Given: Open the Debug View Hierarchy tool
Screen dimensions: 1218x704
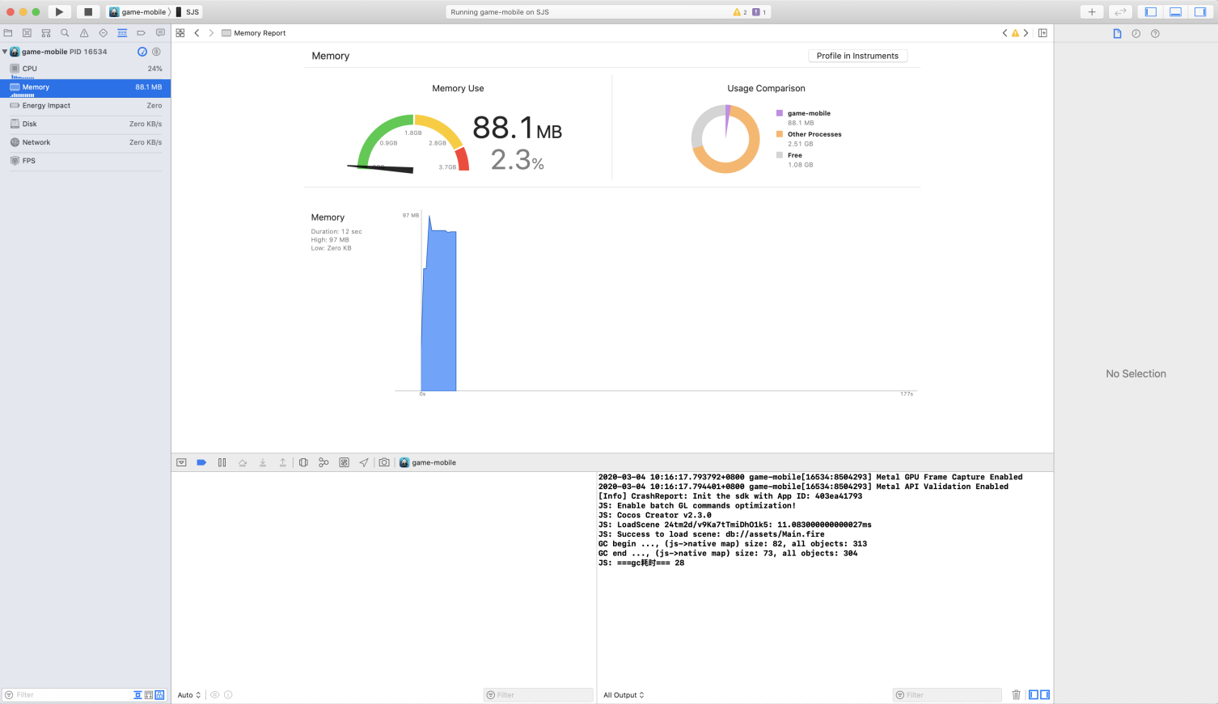Looking at the screenshot, I should pos(303,462).
